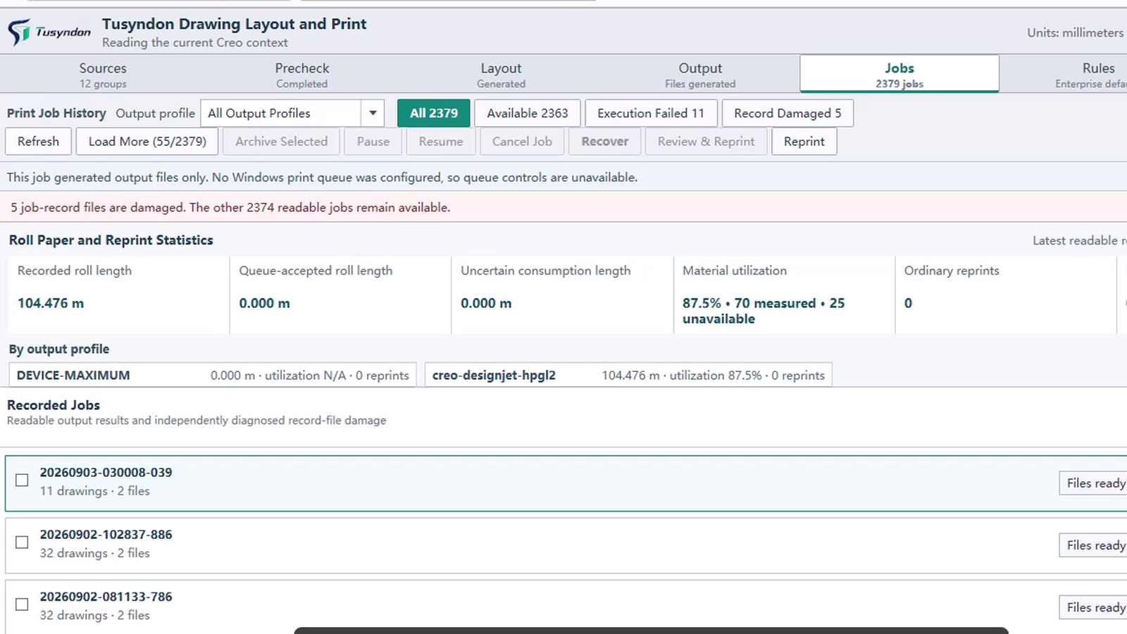Click the Resume button
The image size is (1127, 634).
coord(441,141)
